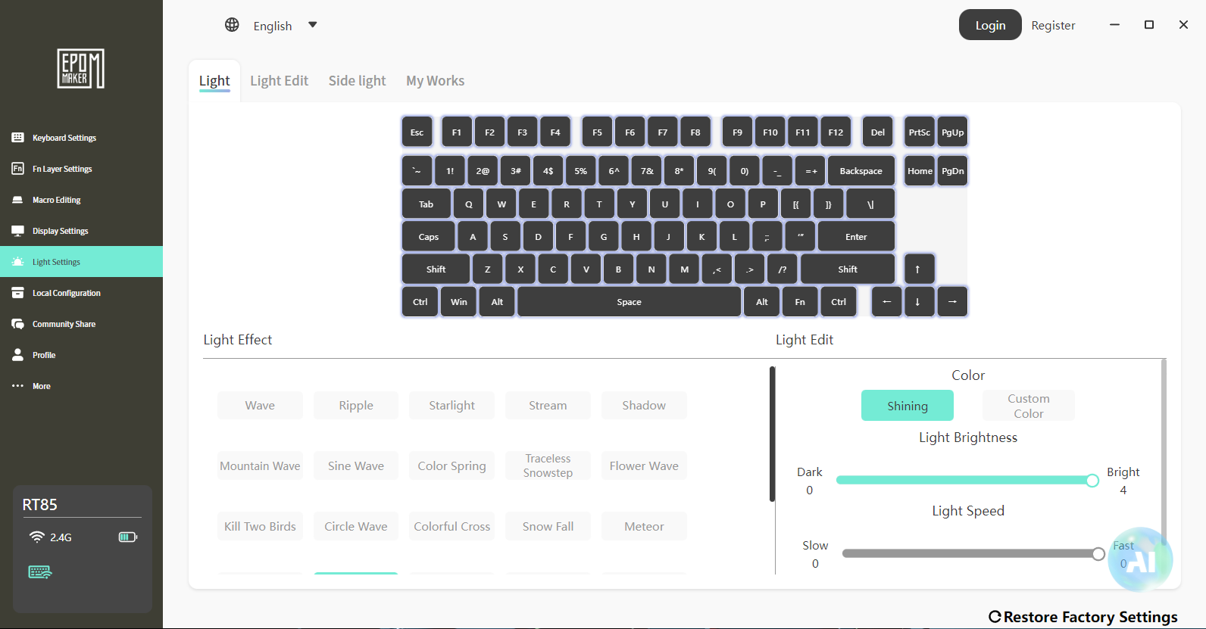This screenshot has width=1206, height=629.
Task: Select the Shining color mode
Action: 908,406
